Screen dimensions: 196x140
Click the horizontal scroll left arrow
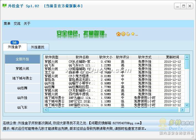46,110
